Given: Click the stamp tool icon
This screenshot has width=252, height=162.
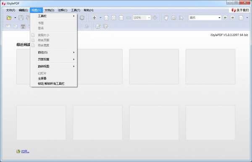Looking at the screenshot, I should (x=87, y=27).
